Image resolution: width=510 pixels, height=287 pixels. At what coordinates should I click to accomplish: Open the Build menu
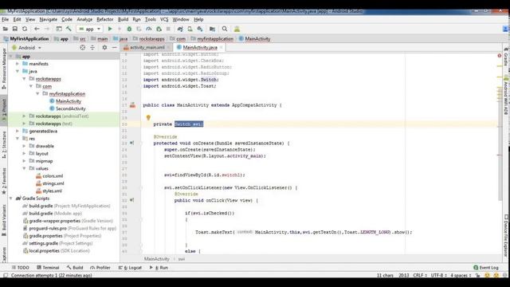tap(123, 19)
